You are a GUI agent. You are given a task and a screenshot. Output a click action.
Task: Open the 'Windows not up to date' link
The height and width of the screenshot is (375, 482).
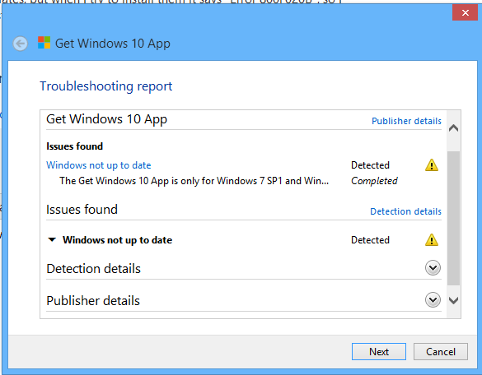(98, 165)
